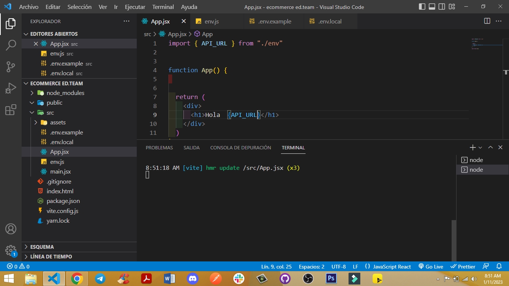Split the editor to the right

(x=487, y=21)
